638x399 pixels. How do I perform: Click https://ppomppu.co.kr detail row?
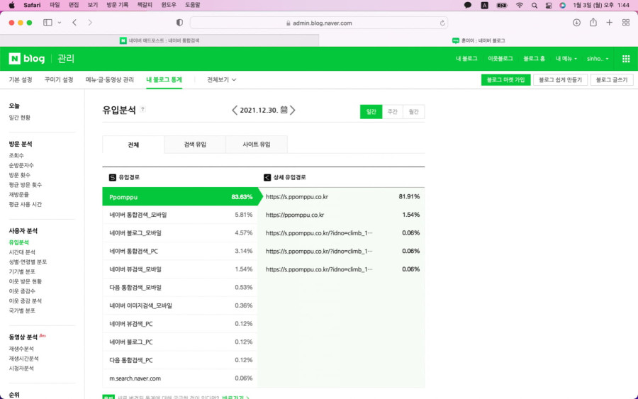(342, 215)
